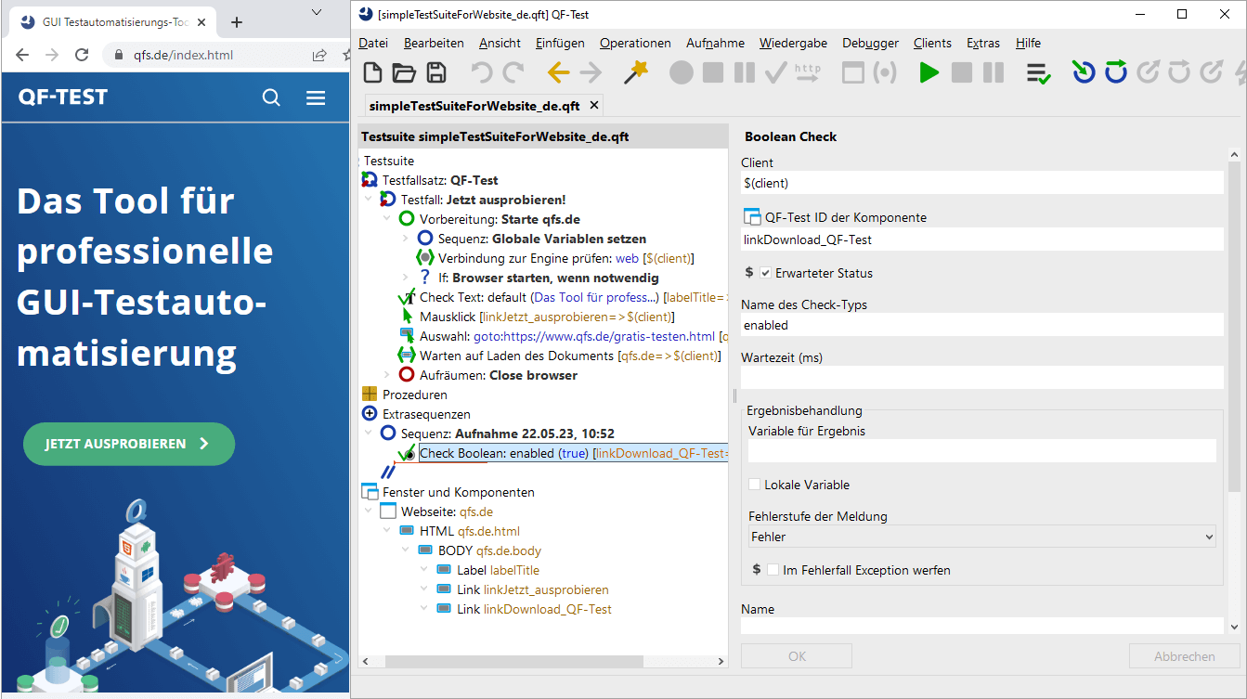Select Link linkJetzt_ausprobieren tree row
Viewport: 1247px width, 699px height.
tap(523, 589)
